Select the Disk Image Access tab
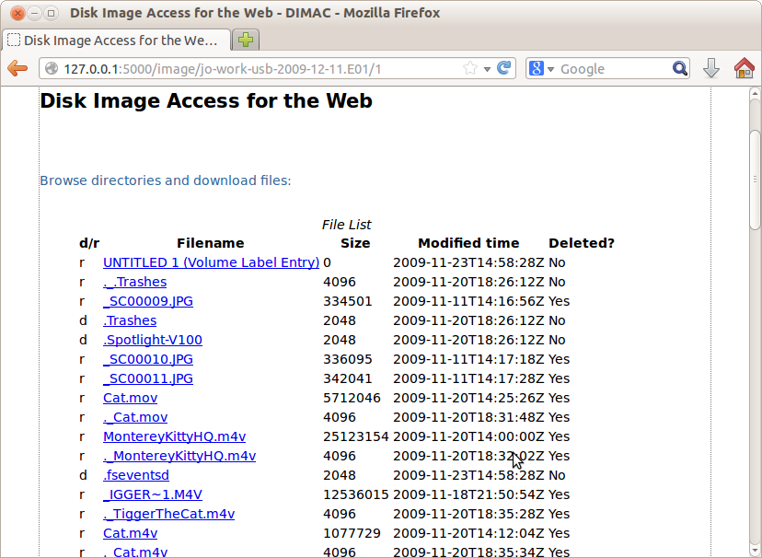The height and width of the screenshot is (558, 762). click(117, 40)
